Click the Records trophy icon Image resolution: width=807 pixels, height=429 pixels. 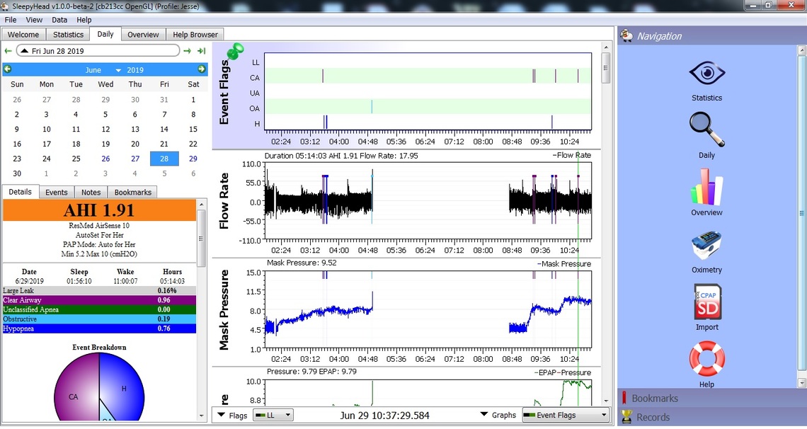626,417
